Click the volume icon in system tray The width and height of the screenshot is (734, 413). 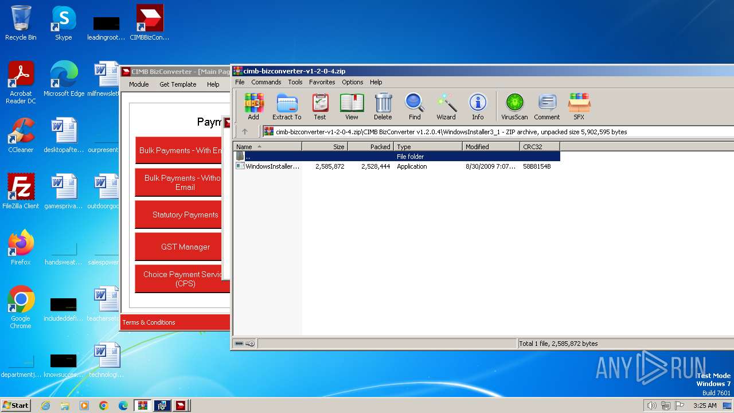(x=651, y=406)
